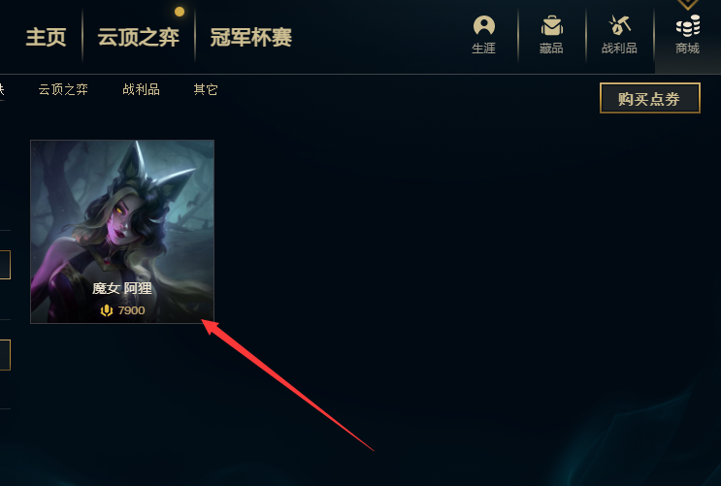Select the 云顶之弈 store sub-tab
Image resolution: width=721 pixels, height=486 pixels.
click(x=63, y=89)
